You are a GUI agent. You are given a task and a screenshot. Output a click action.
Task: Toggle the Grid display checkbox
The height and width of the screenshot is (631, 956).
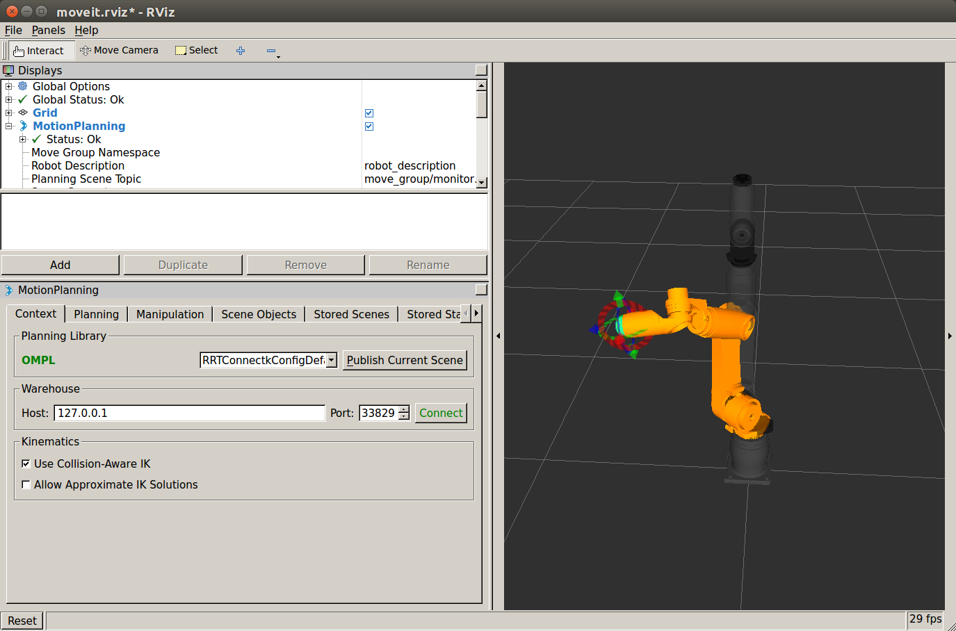click(x=369, y=113)
